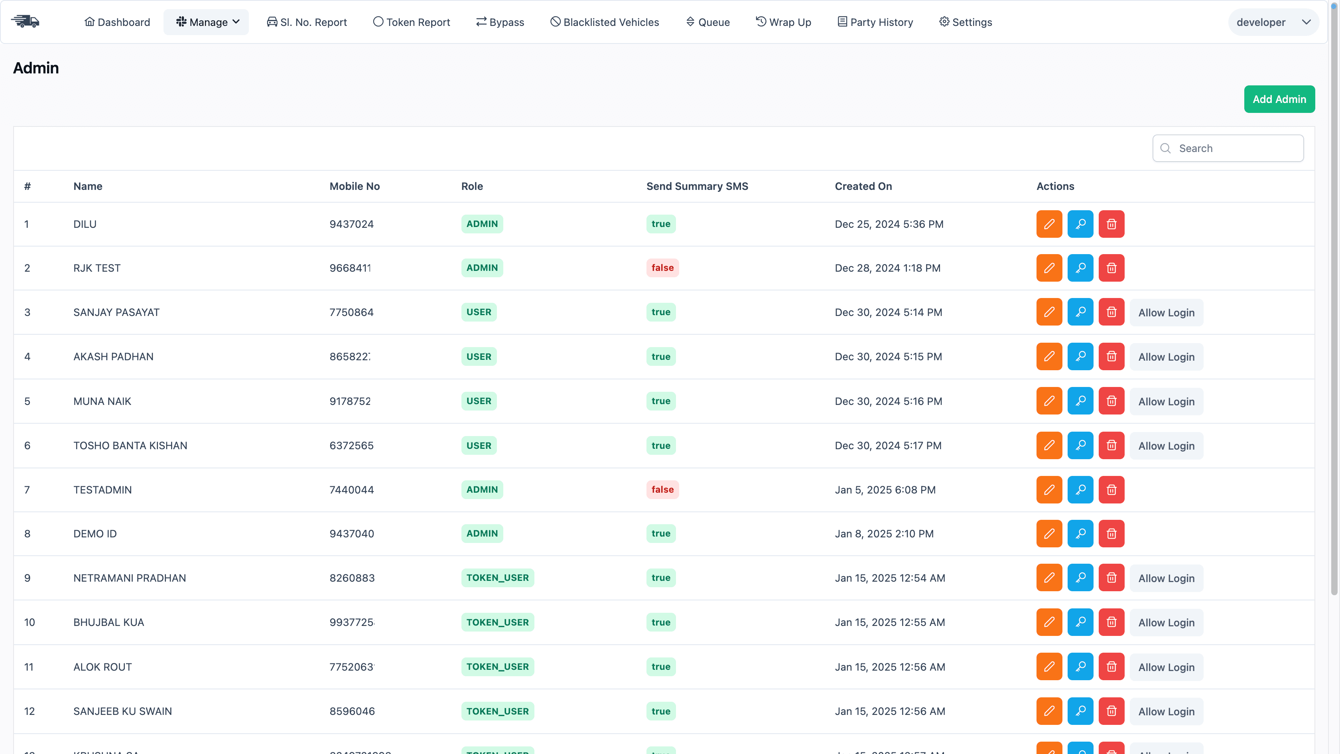Reset password for TESTADMIN

(x=1080, y=490)
